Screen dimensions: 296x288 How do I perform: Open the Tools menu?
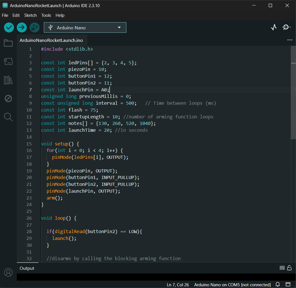pyautogui.click(x=46, y=15)
